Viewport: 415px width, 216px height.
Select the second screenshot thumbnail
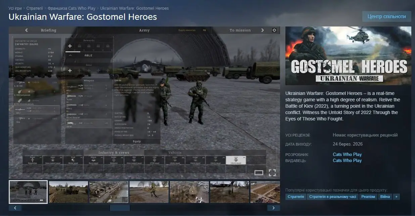click(x=68, y=192)
